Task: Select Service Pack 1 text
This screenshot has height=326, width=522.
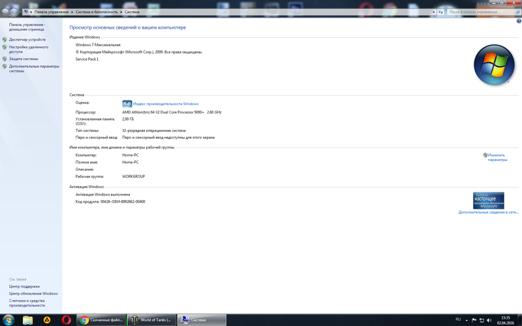Action: (87, 59)
